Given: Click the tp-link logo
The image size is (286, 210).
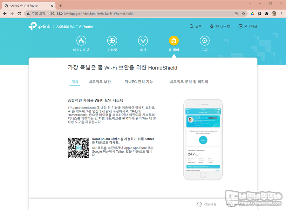Looking at the screenshot, I should 39,26.
